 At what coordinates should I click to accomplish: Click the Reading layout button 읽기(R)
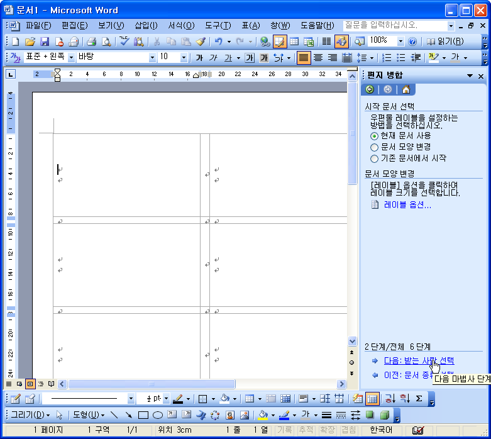[x=445, y=42]
